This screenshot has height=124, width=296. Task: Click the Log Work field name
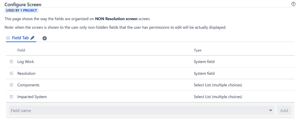(26, 62)
